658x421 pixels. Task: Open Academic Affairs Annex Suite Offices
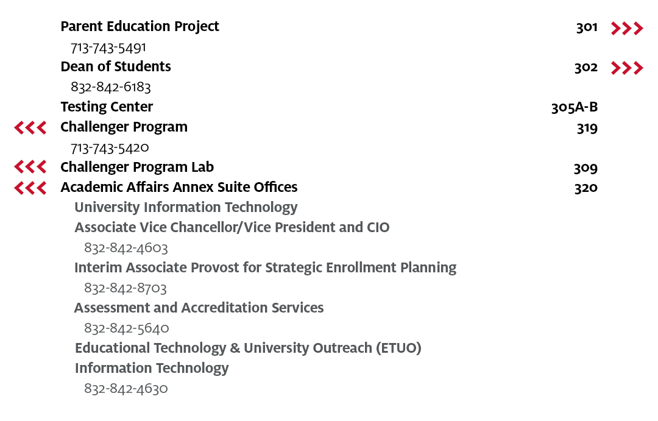(x=179, y=187)
